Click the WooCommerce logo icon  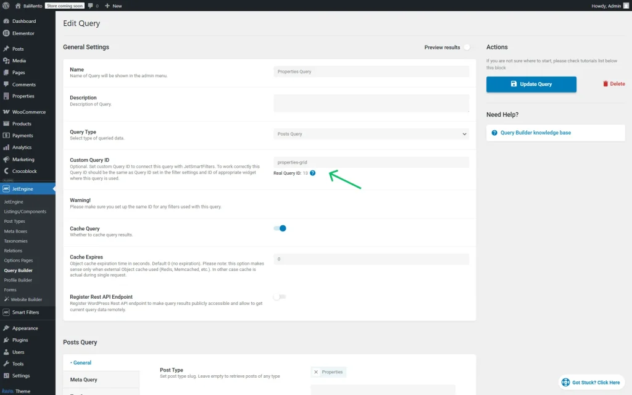point(6,112)
